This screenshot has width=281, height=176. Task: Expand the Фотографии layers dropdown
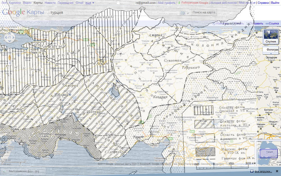click(271, 50)
